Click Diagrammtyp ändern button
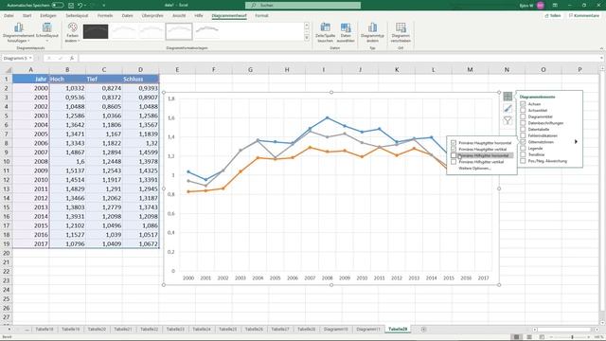This screenshot has height=341, width=606. pos(372,32)
